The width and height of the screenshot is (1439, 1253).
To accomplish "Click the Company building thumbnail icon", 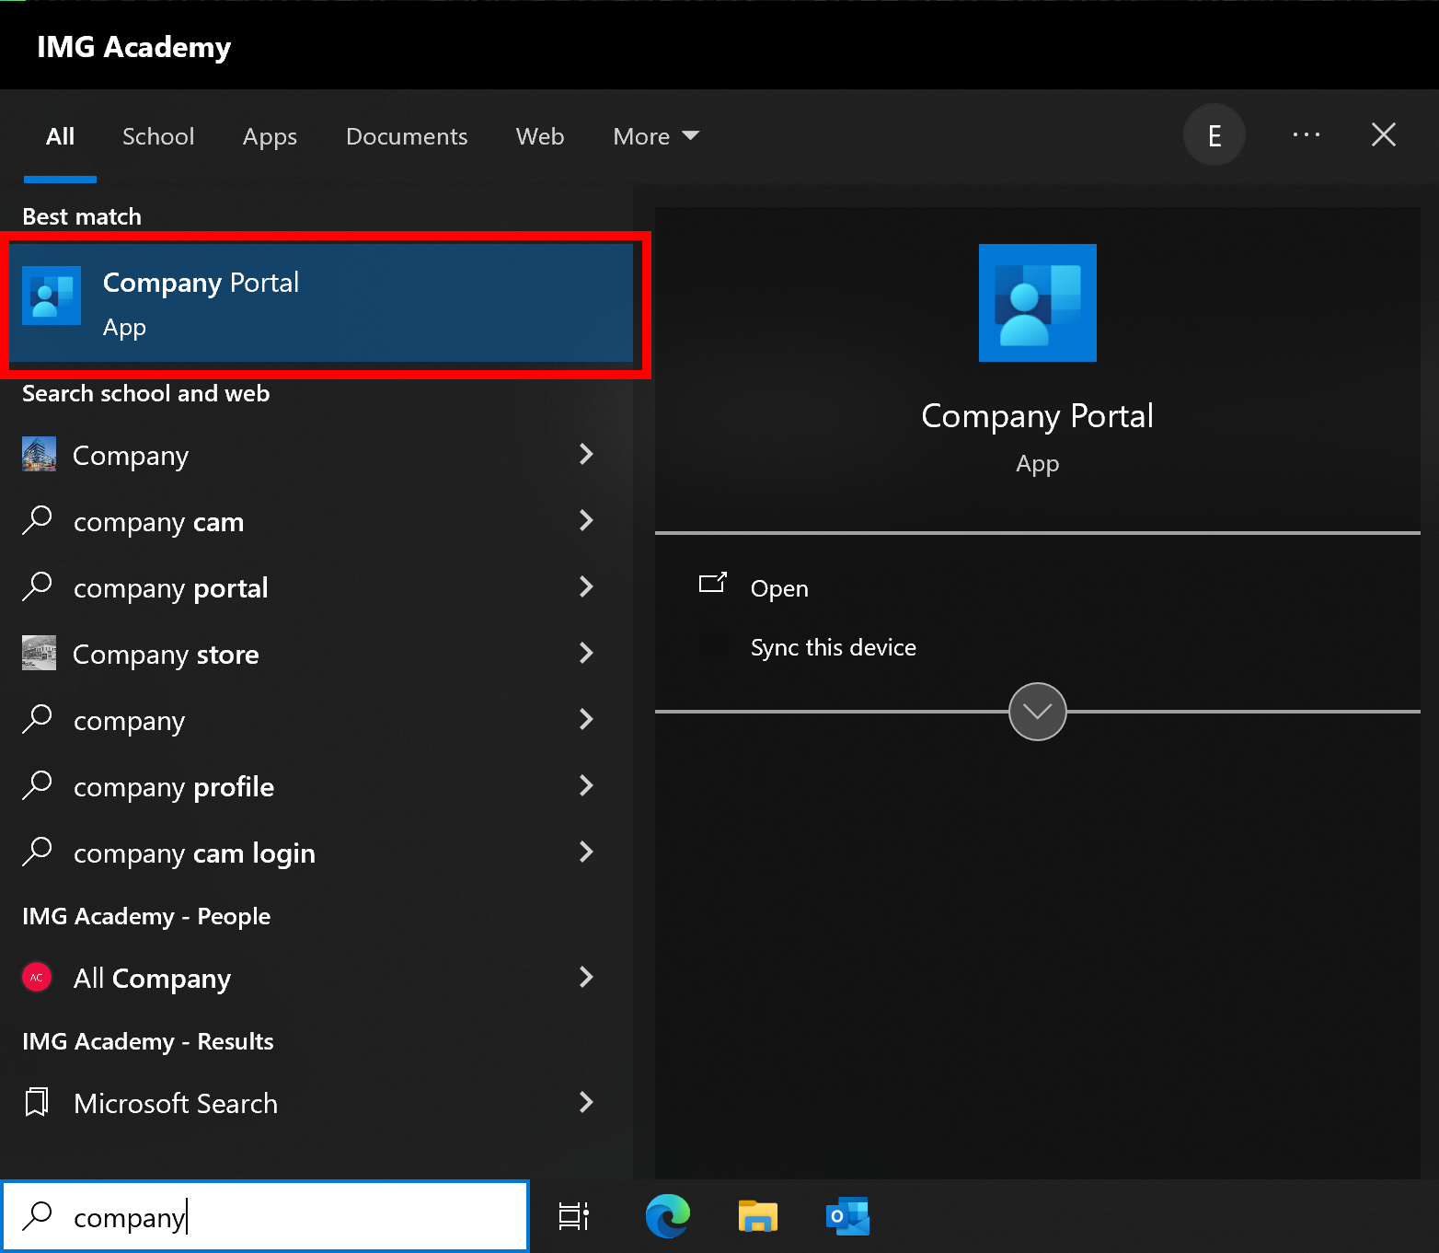I will coord(39,454).
